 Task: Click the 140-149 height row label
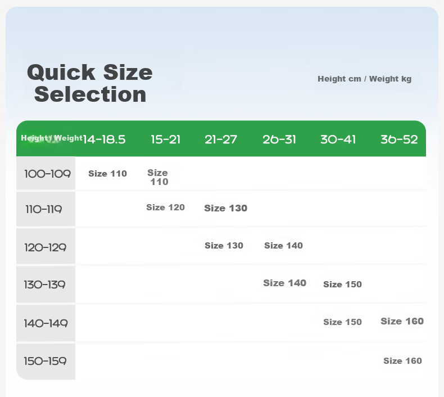(46, 323)
